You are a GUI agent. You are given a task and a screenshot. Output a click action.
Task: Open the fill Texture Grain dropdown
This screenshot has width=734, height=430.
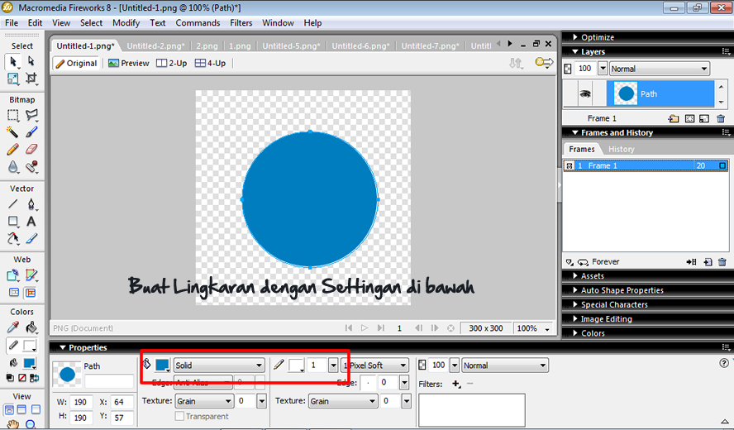(x=204, y=401)
